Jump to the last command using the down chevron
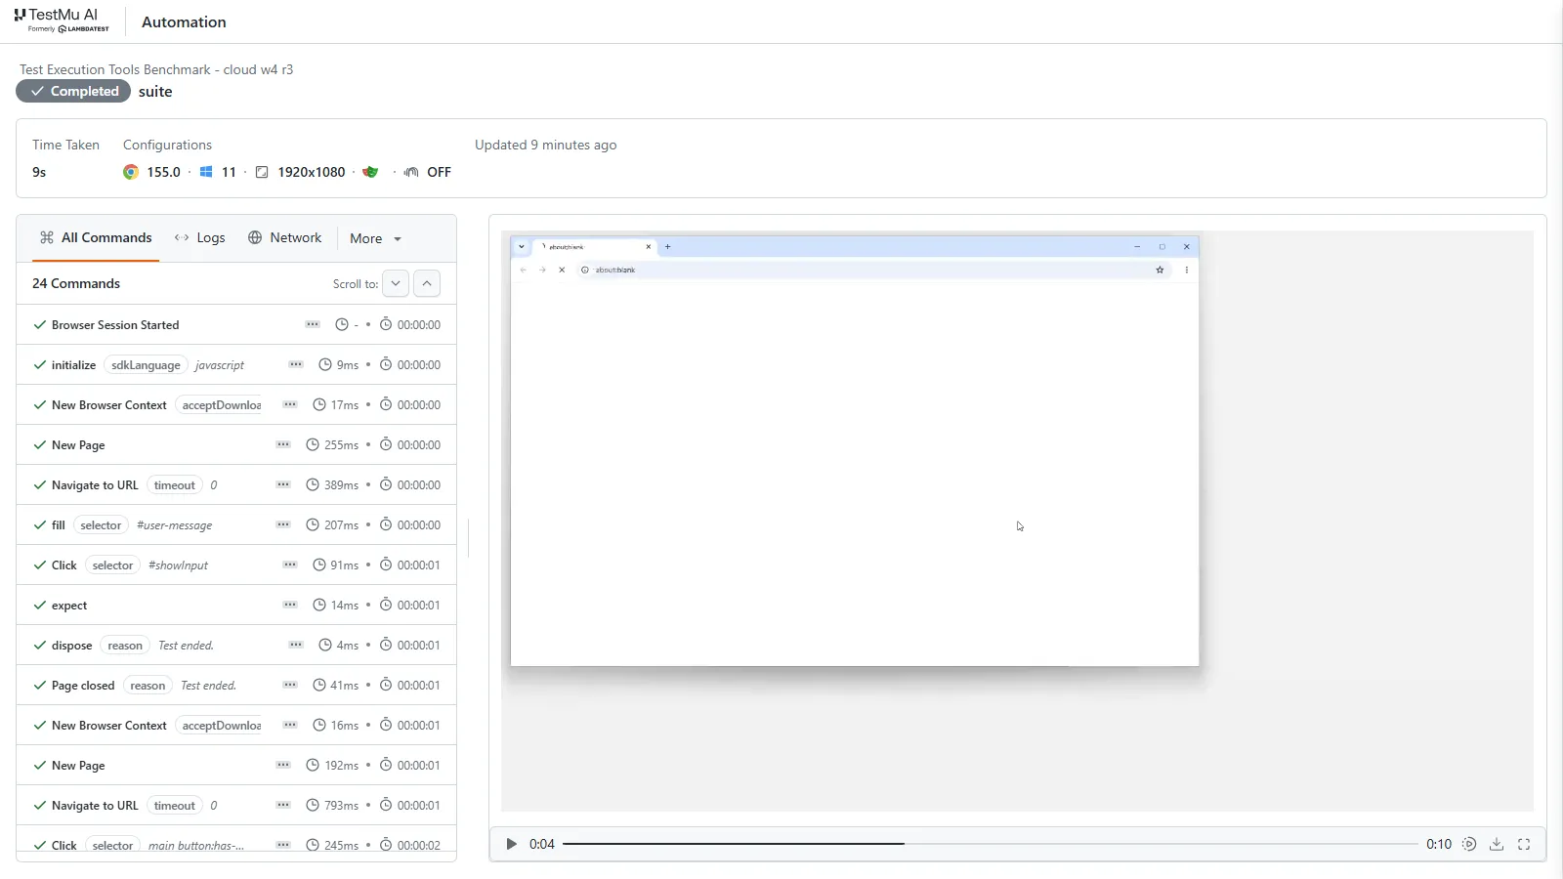The height and width of the screenshot is (879, 1563). coord(396,283)
